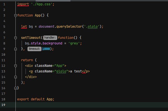This screenshot has width=168, height=111.
Task: Click the 'grey' string on line 8
Action: (74, 43)
